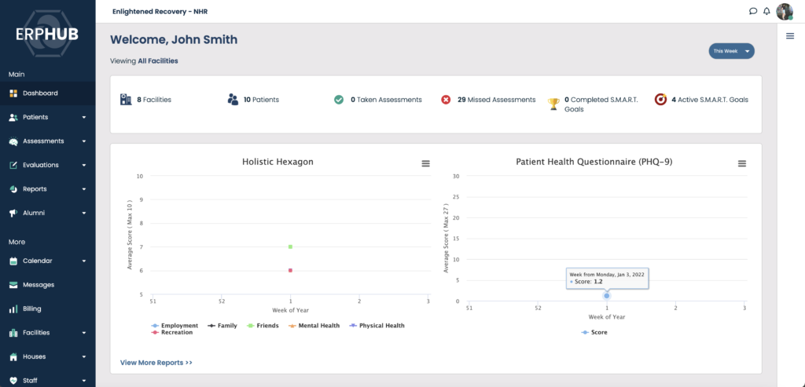Click the Patient Health Questionnaire (PHQ-9) title

[594, 162]
